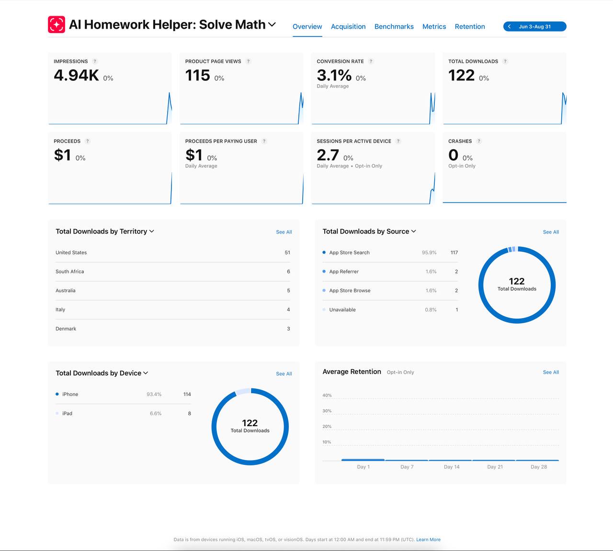
Task: Click the help icon beside Product Page Views
Action: pyautogui.click(x=248, y=61)
